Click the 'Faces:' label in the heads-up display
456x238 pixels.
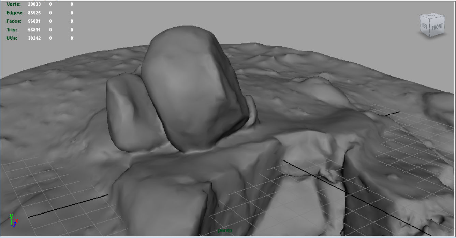tap(14, 21)
